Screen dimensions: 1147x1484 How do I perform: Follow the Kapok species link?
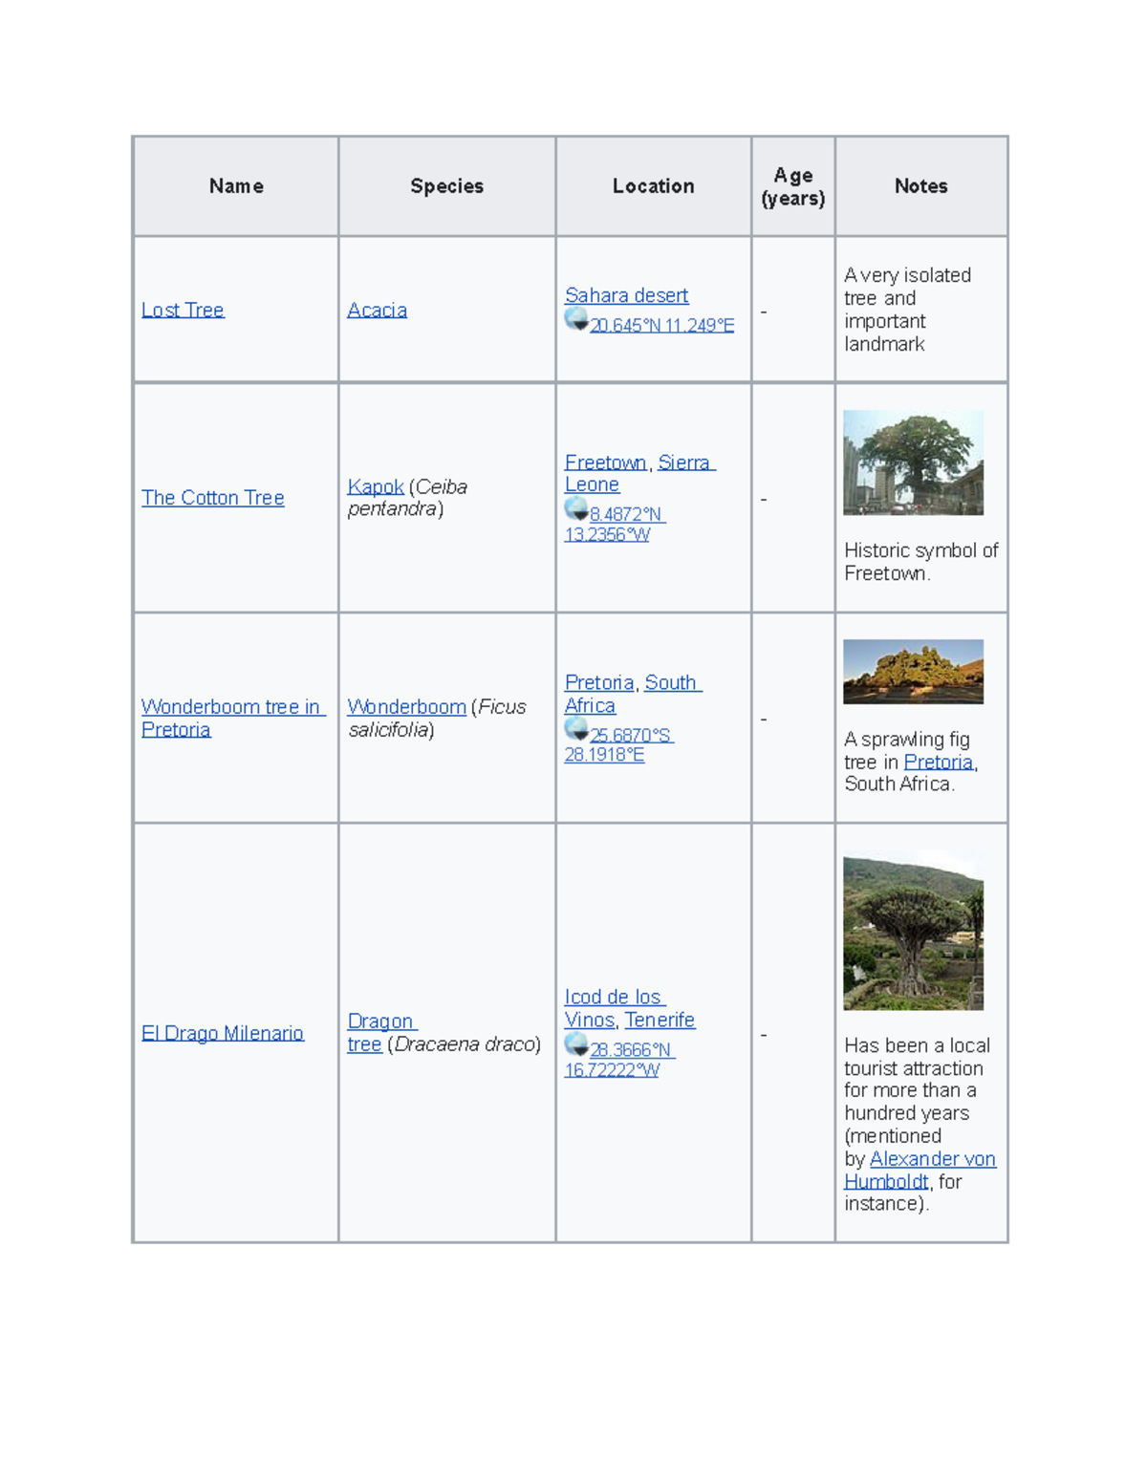tap(375, 487)
